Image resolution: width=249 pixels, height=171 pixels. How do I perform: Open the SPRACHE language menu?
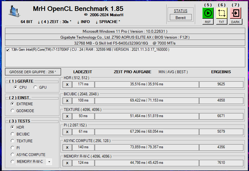point(108,22)
